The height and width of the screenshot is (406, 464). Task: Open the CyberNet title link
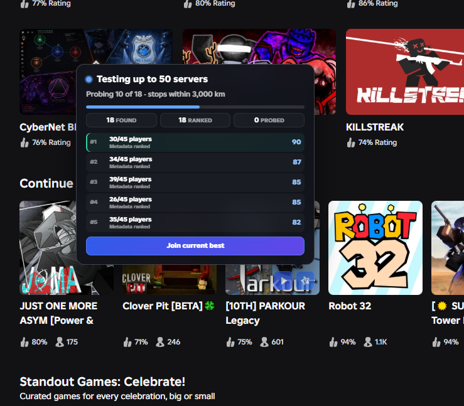pos(48,127)
